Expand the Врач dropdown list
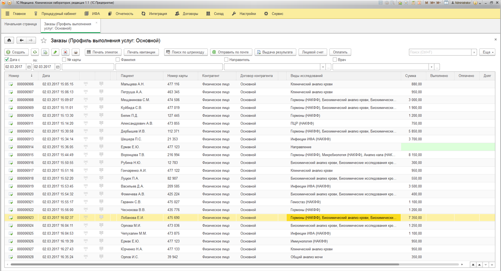The width and height of the screenshot is (501, 271). point(431,67)
